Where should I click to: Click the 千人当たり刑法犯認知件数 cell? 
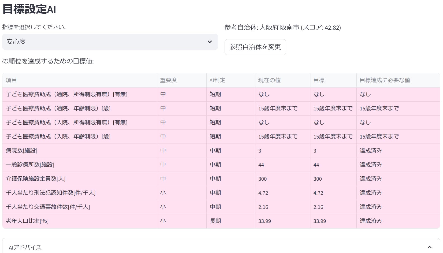point(51,193)
